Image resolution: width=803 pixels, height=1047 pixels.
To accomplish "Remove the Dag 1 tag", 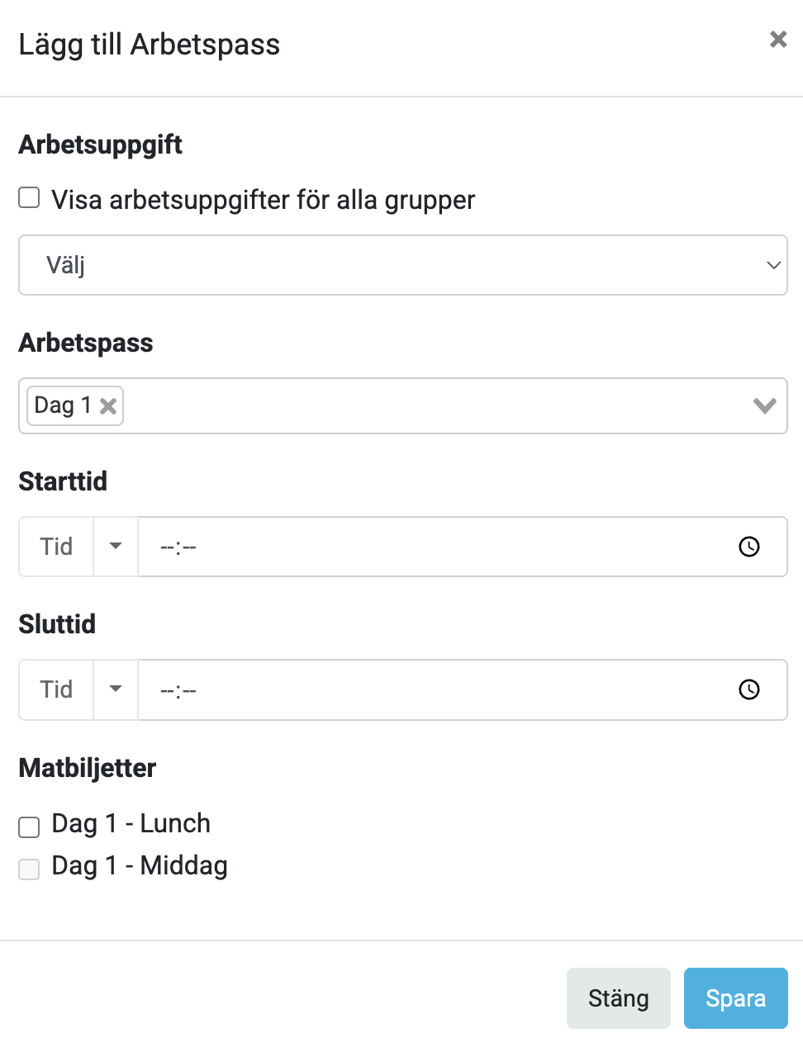I will (108, 406).
